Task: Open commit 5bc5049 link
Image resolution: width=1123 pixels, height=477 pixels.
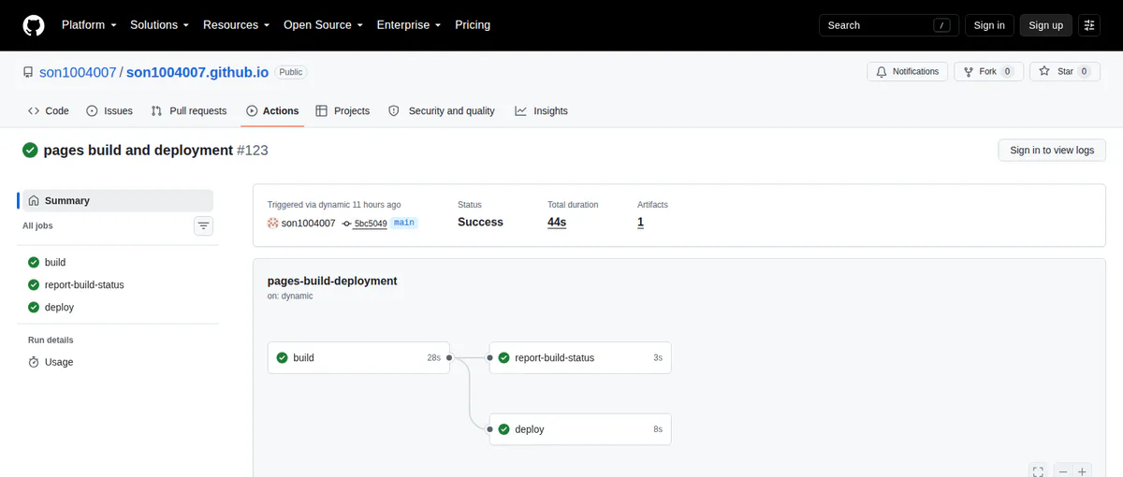Action: click(371, 224)
